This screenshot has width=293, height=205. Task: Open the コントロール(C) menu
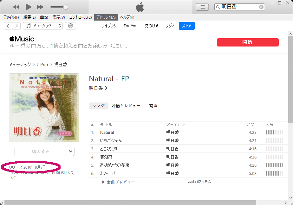coord(81,17)
